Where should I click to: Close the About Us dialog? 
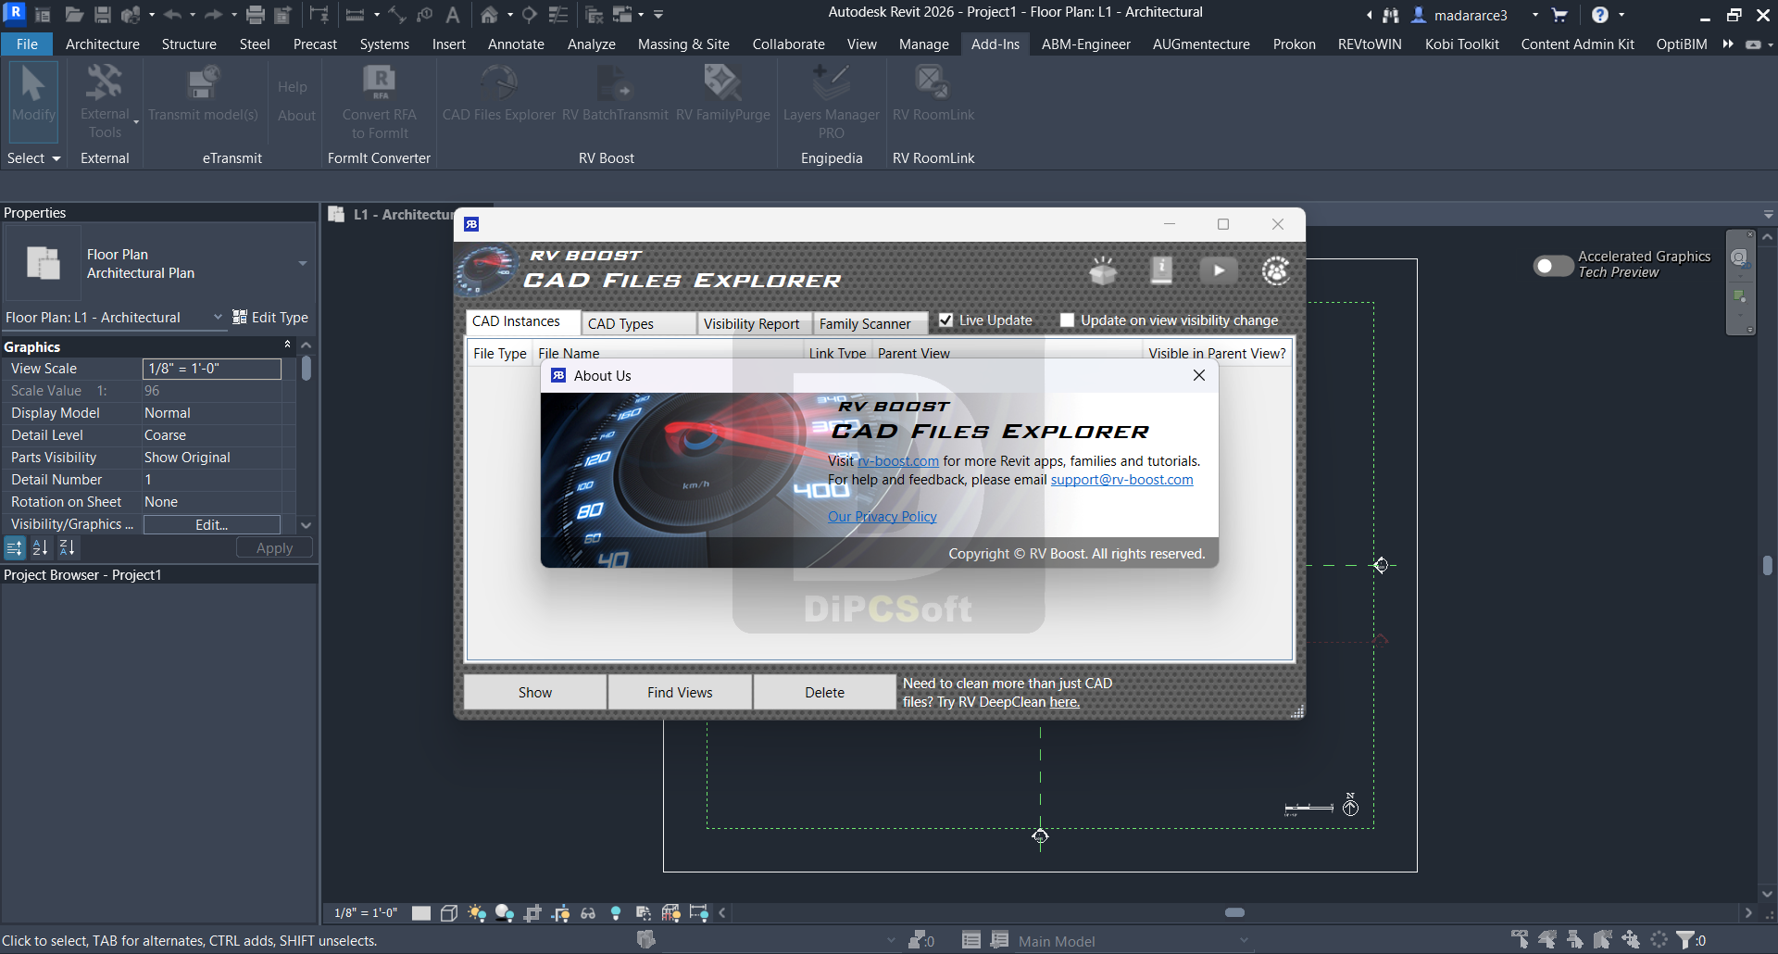click(1199, 375)
